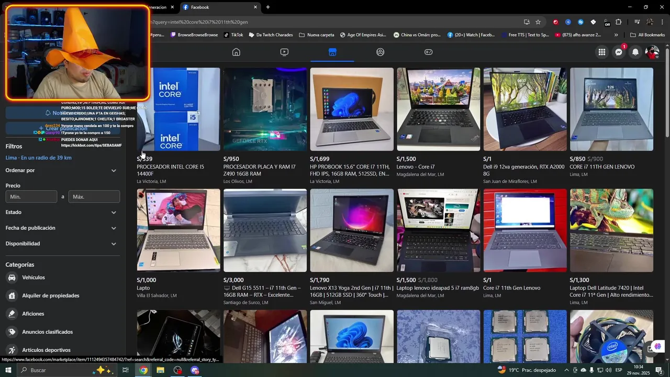Open the Facebook account profile picture
Viewport: 670px width, 377px height.
652,52
